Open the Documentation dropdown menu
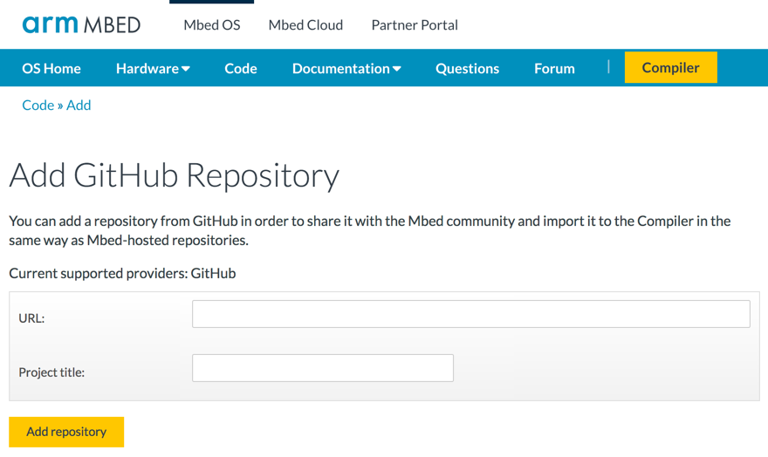 tap(346, 68)
